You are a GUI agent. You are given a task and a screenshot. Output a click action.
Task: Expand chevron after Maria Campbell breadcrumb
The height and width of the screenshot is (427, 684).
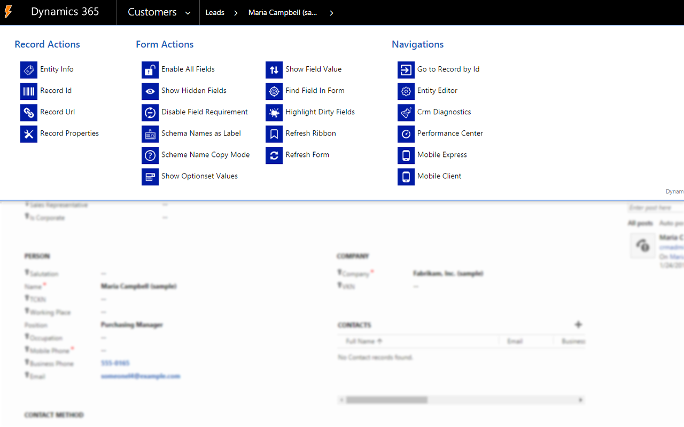point(331,13)
